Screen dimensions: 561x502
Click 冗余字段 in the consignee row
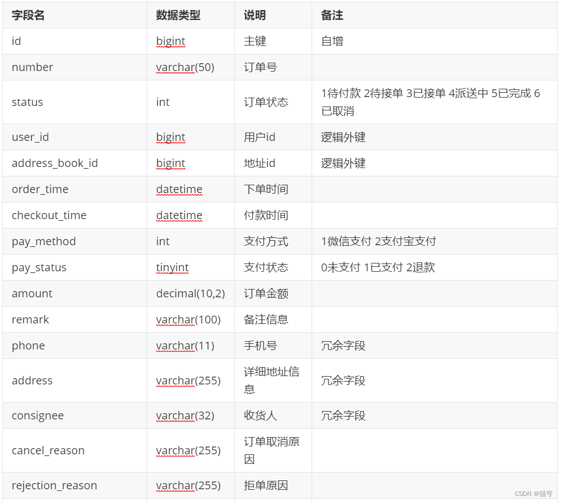[343, 416]
